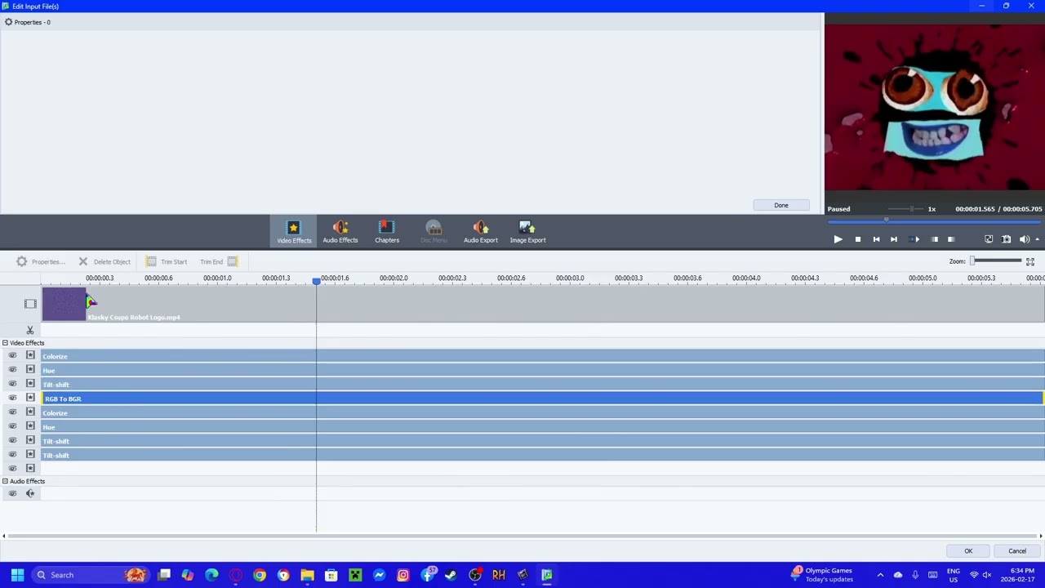This screenshot has height=588, width=1045.
Task: Confirm with the OK button
Action: 968,551
